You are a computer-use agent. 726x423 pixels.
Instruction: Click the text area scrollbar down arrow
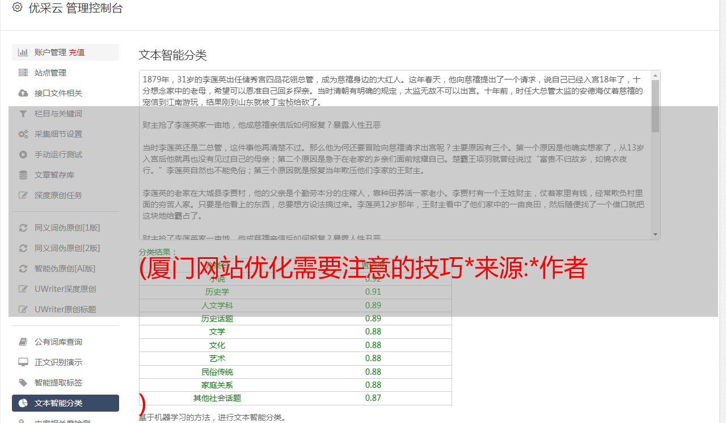coord(656,235)
